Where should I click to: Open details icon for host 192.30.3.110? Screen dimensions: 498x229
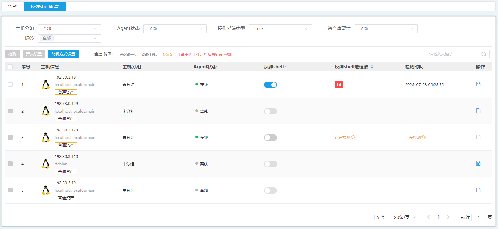click(478, 163)
